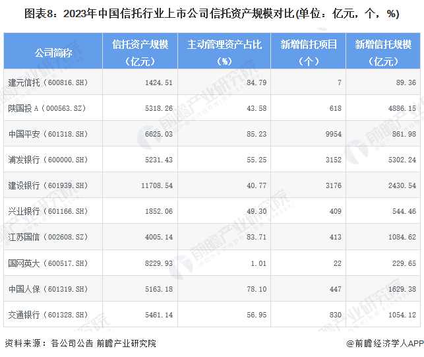Select the value 6625.03 for 中国平安
The width and height of the screenshot is (424, 357).
click(x=159, y=134)
